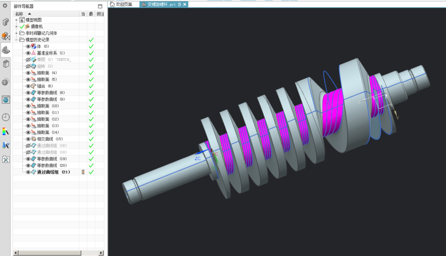Screen dimensions: 446x256
Task: Select the Part Navigator sidebar tab
Action: pos(6,50)
